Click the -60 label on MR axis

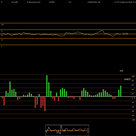[x=133, y=111]
